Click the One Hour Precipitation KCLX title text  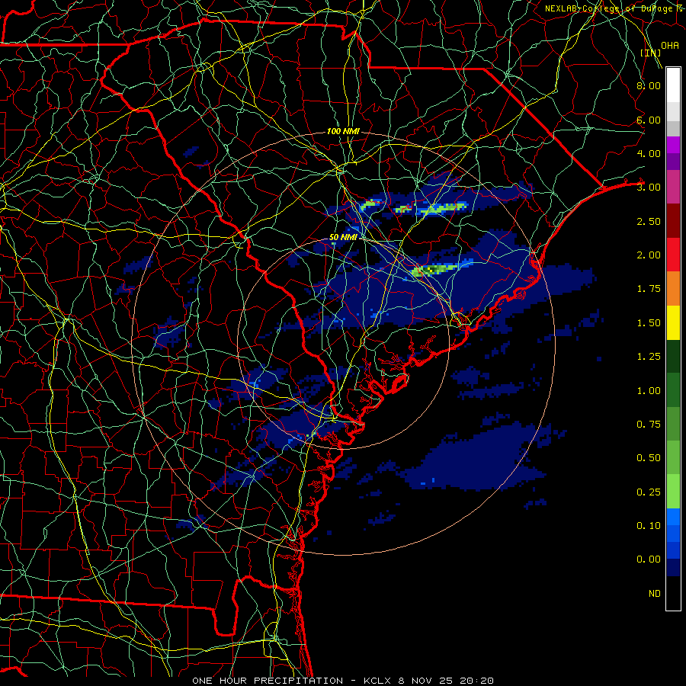[343, 681]
